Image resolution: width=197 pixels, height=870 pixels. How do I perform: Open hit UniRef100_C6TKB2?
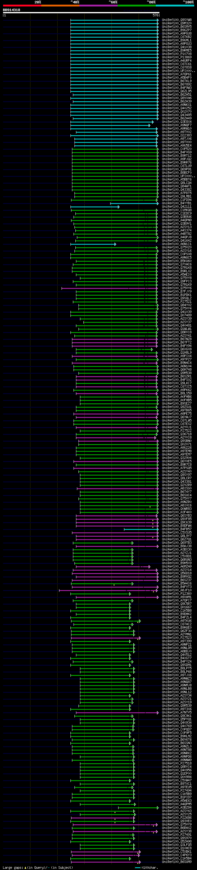click(177, 37)
